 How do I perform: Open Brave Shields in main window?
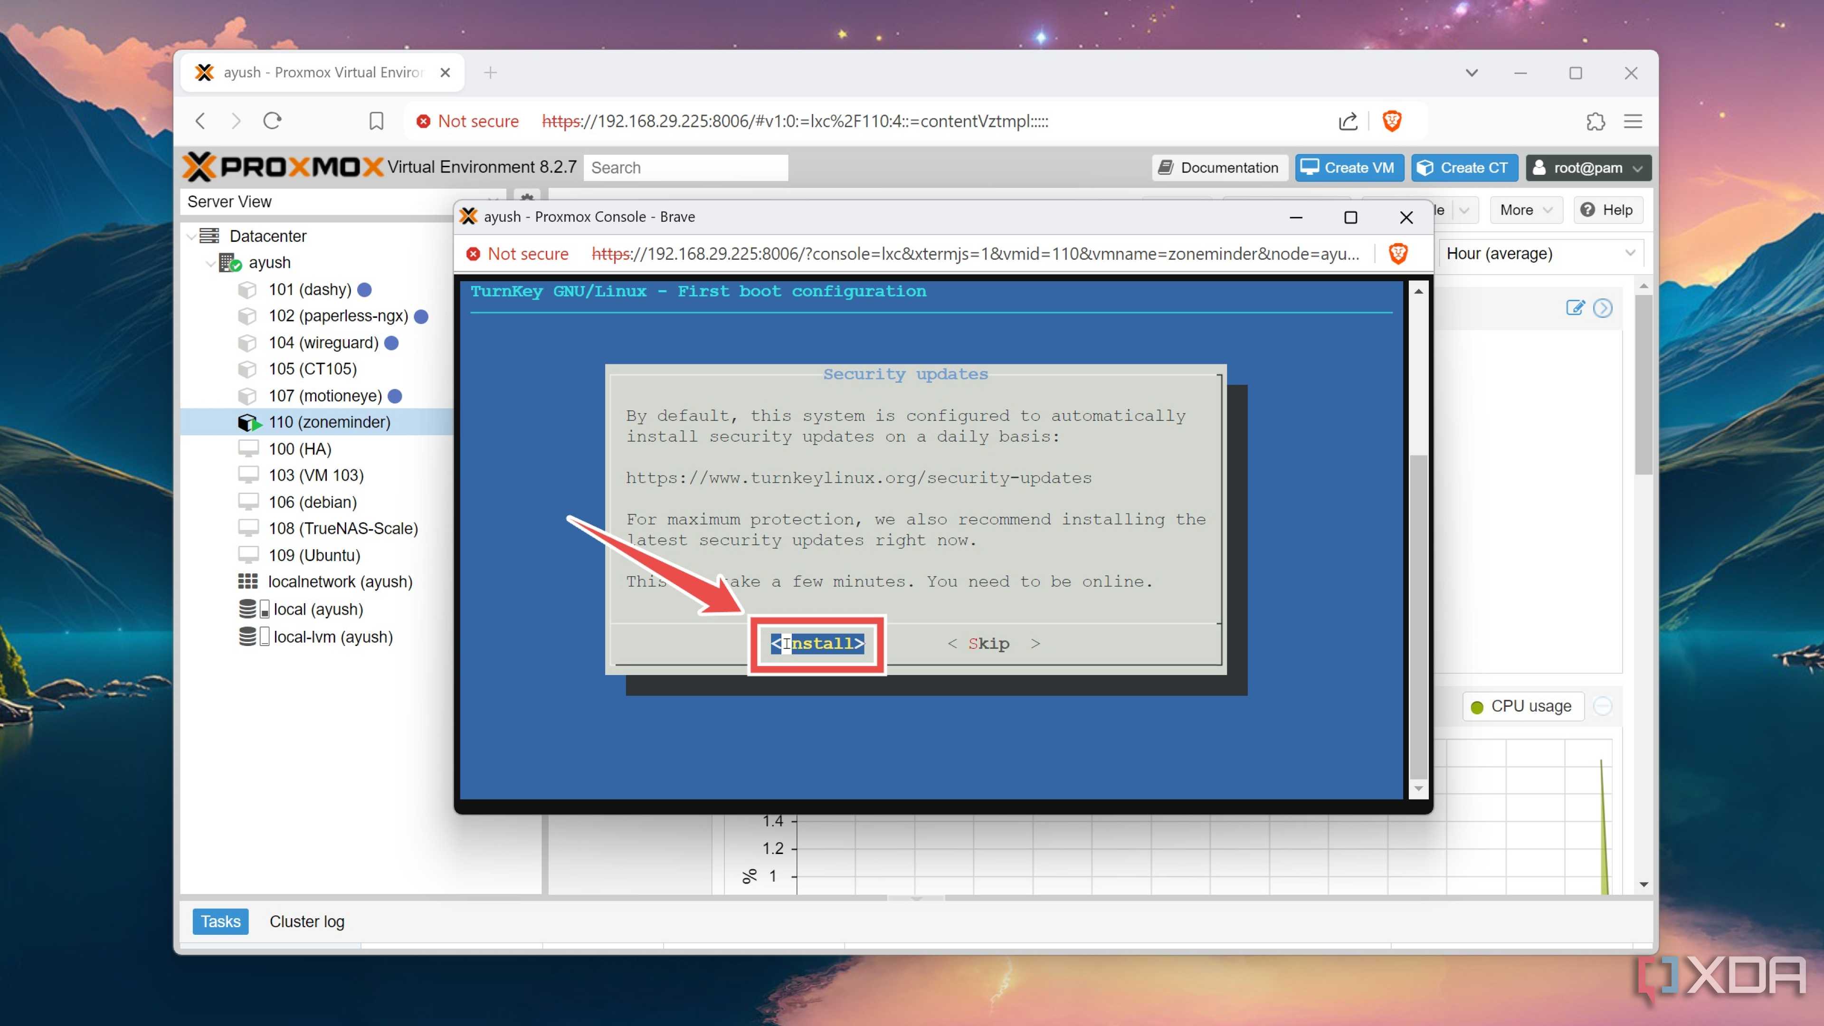[1392, 121]
